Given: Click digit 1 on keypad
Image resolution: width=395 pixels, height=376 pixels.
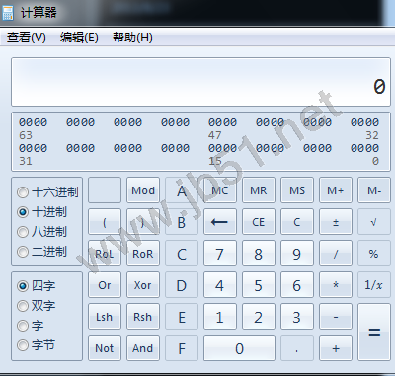Looking at the screenshot, I should click(x=220, y=317).
